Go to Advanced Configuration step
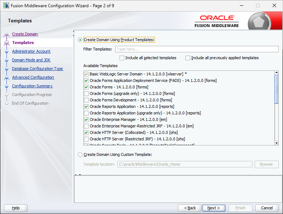Screen dimensions: 283x214 pyautogui.click(x=33, y=78)
